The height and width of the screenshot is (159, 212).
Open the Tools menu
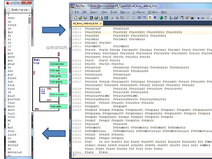click(114, 12)
